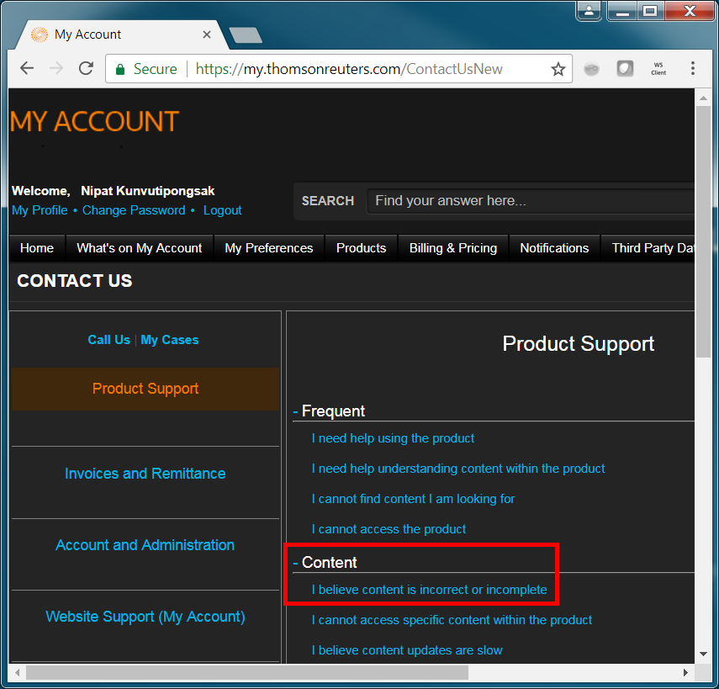719x689 pixels.
Task: Click I believe content is incorrect or incomplete
Action: pyautogui.click(x=429, y=590)
